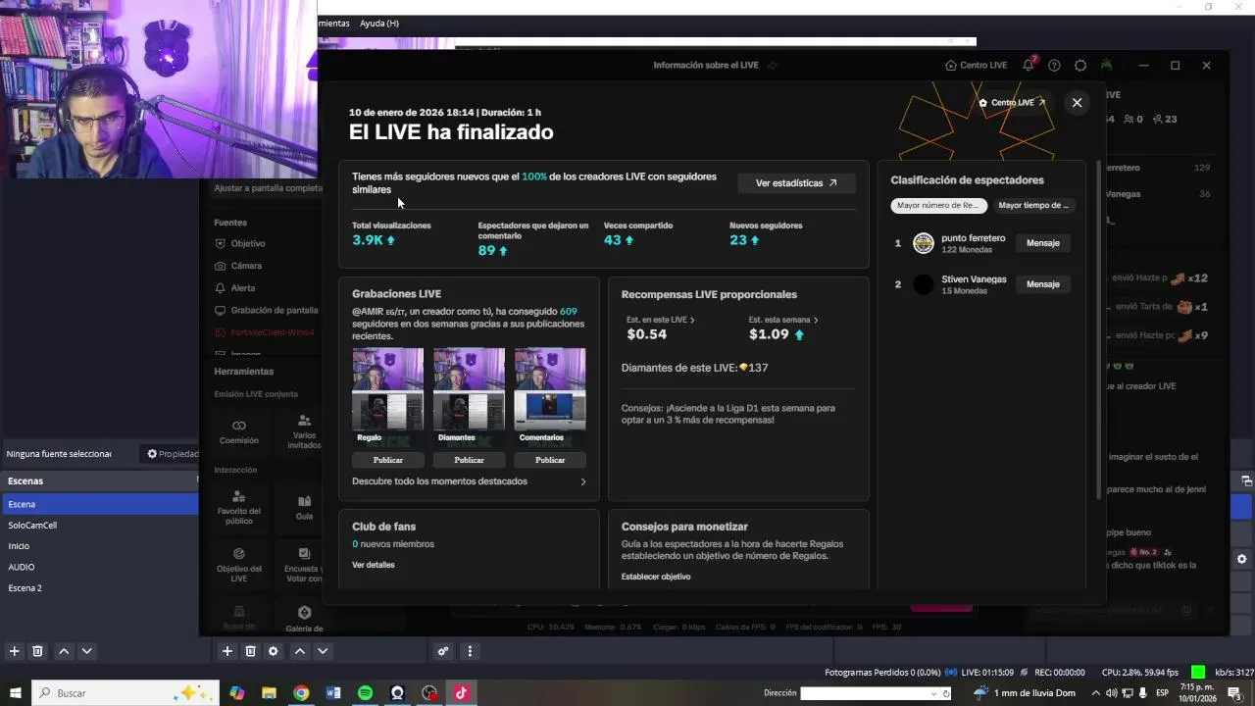Click the green gamepad icon in header
The width and height of the screenshot is (1255, 706).
(x=1106, y=66)
